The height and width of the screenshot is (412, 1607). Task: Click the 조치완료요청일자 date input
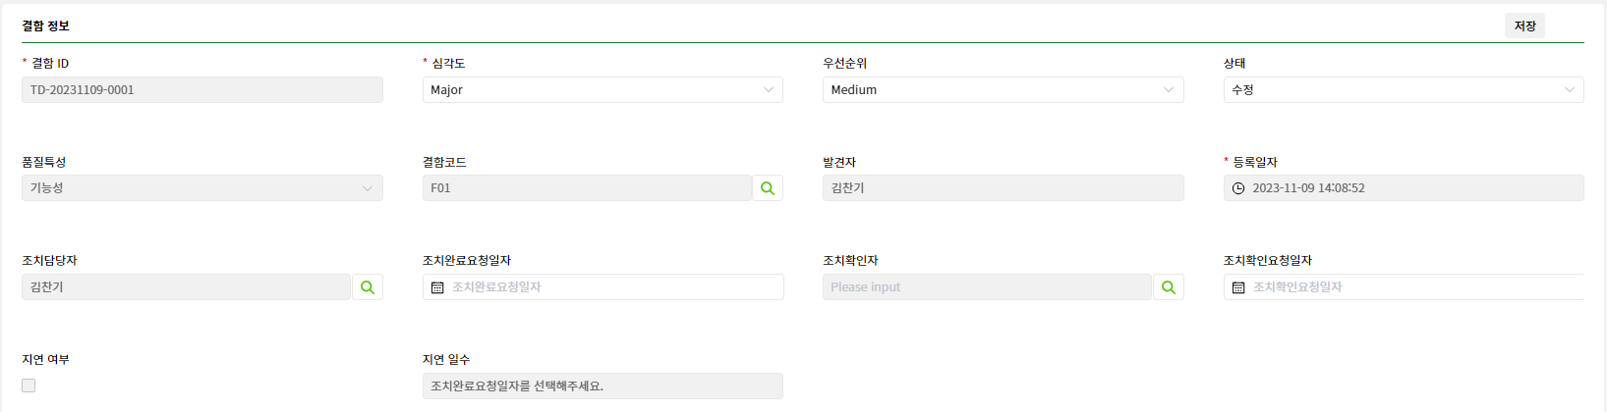click(603, 287)
